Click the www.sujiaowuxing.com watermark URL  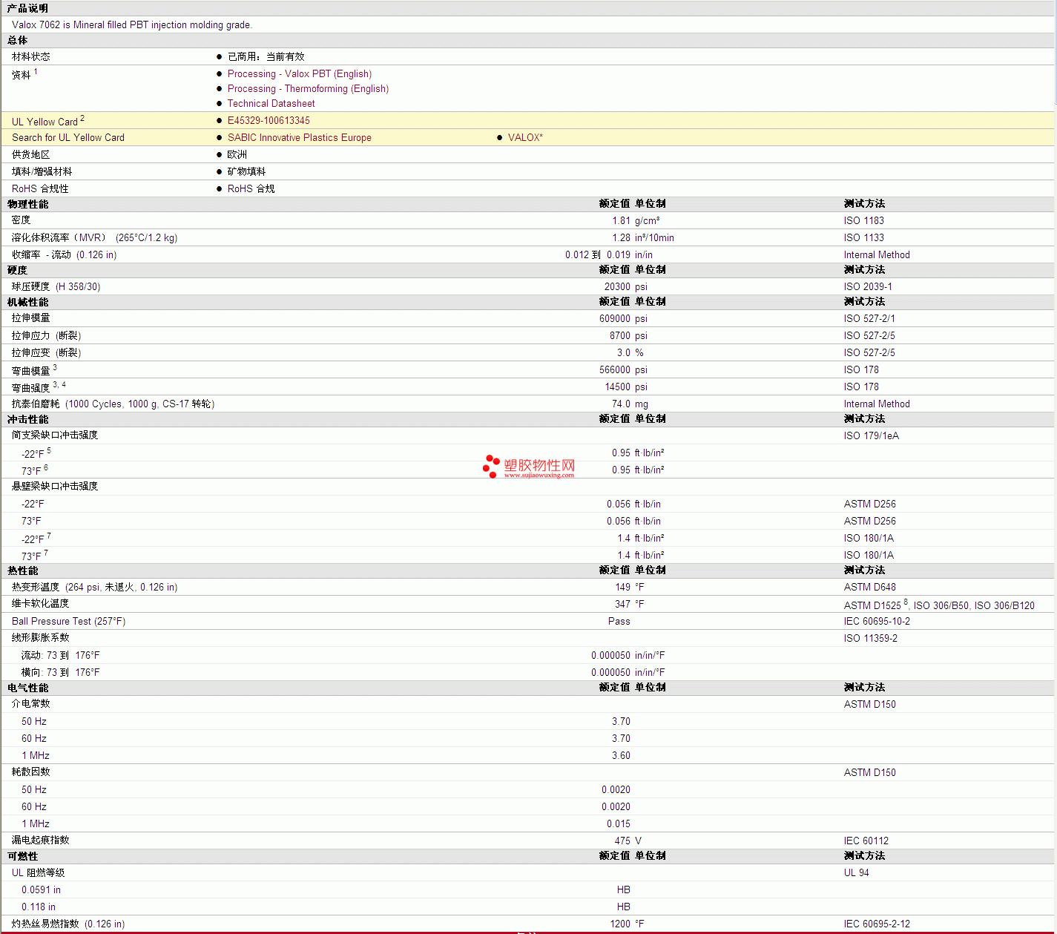(x=539, y=476)
